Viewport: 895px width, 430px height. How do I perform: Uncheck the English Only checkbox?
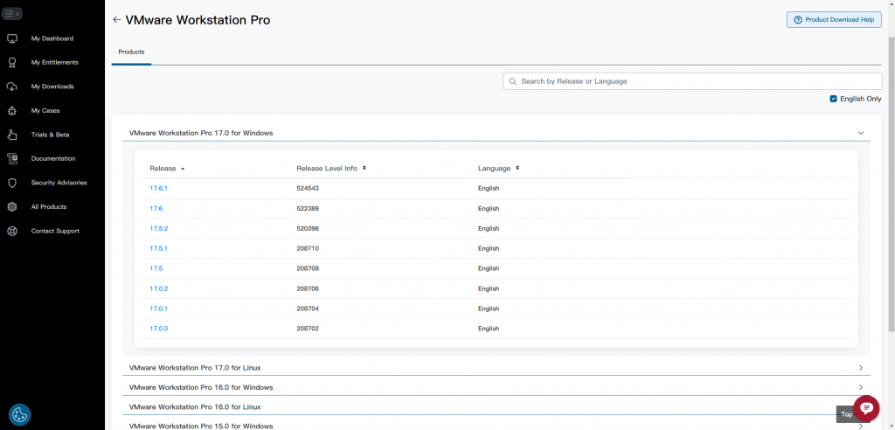833,99
